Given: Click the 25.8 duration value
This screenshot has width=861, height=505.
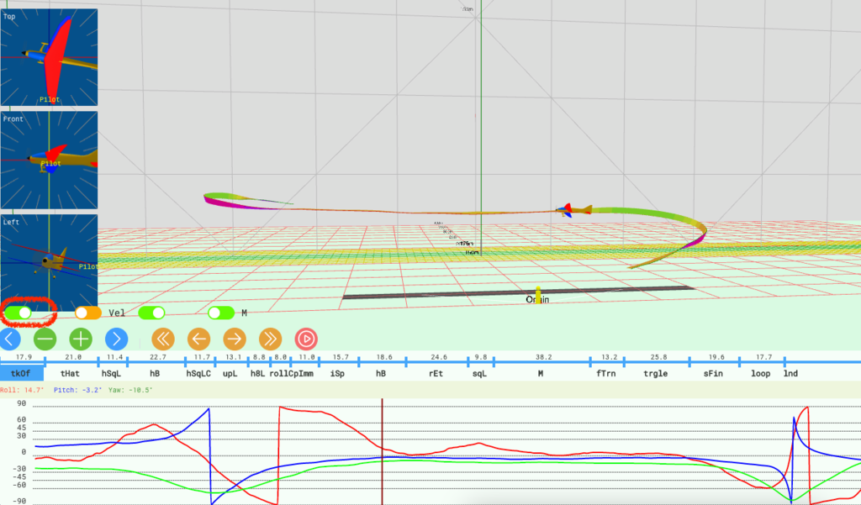Looking at the screenshot, I should click(x=658, y=357).
